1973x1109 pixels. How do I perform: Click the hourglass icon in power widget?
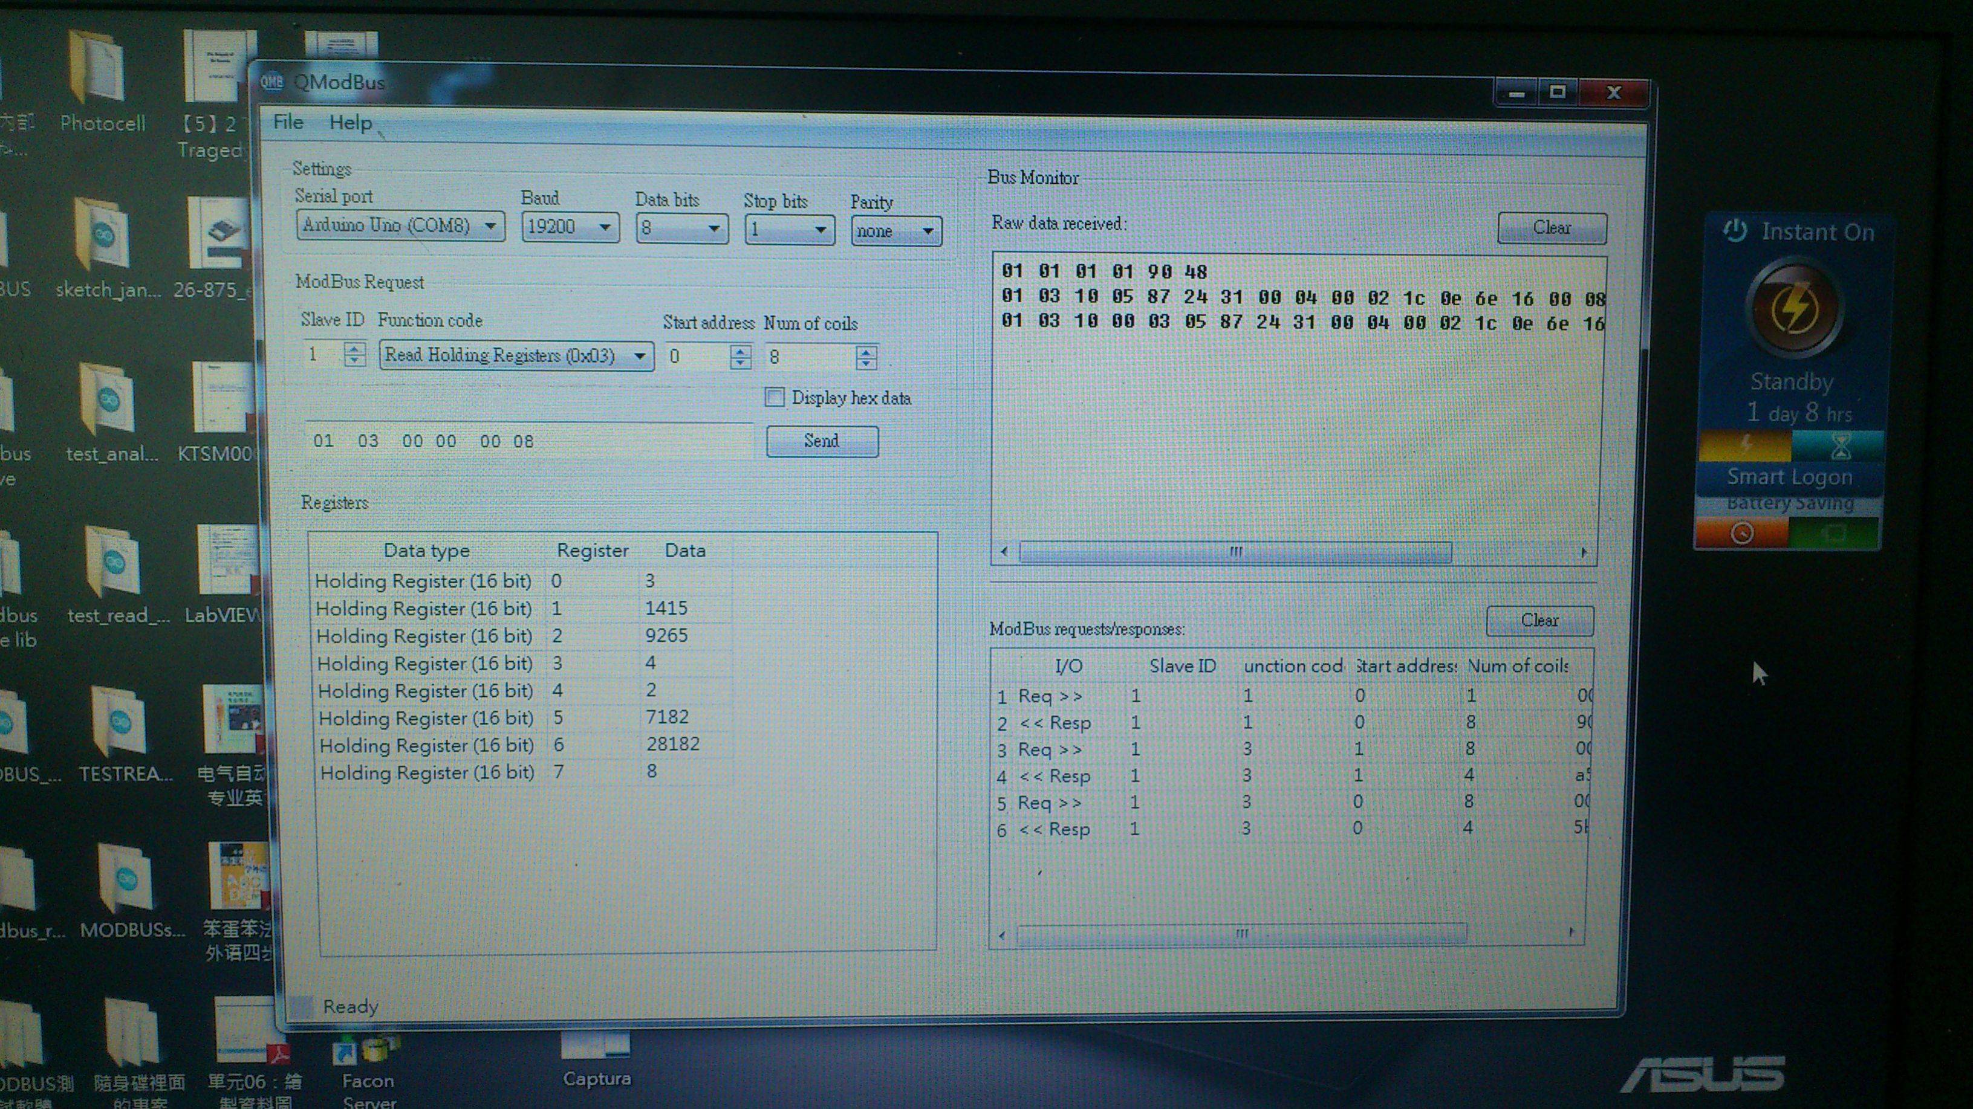[x=1840, y=445]
